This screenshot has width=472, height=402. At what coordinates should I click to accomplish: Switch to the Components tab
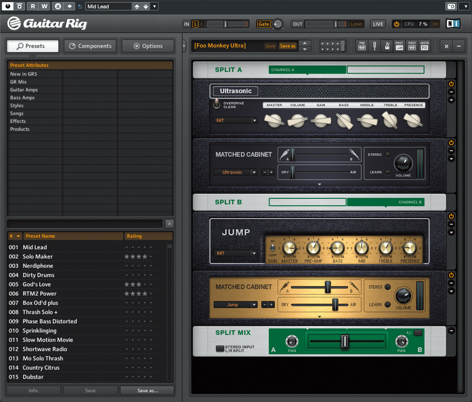(90, 46)
